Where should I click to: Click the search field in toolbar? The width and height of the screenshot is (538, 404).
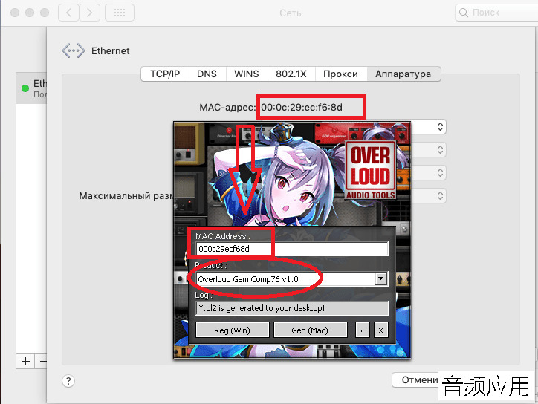pyautogui.click(x=496, y=13)
